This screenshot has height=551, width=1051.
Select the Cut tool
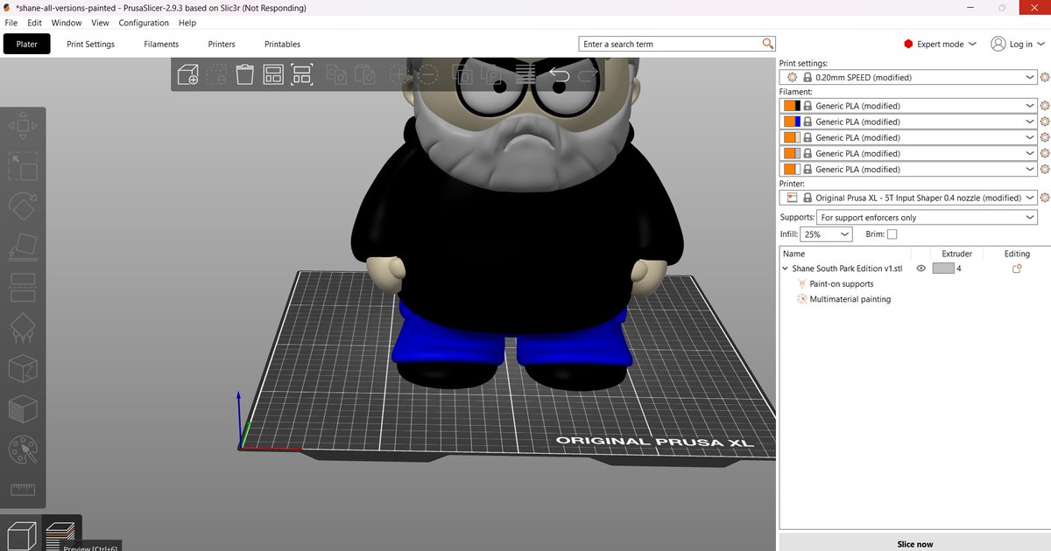pyautogui.click(x=23, y=288)
